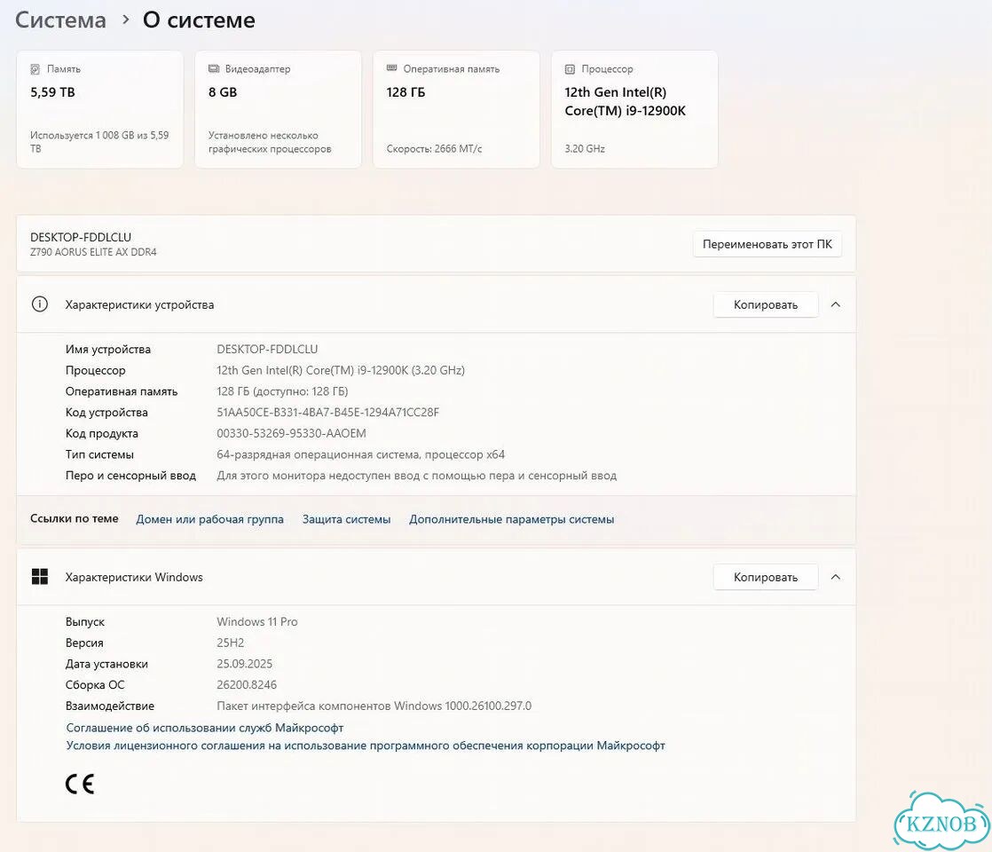The width and height of the screenshot is (992, 852).
Task: Click Используется 1 008 GB usage text
Action: (99, 142)
